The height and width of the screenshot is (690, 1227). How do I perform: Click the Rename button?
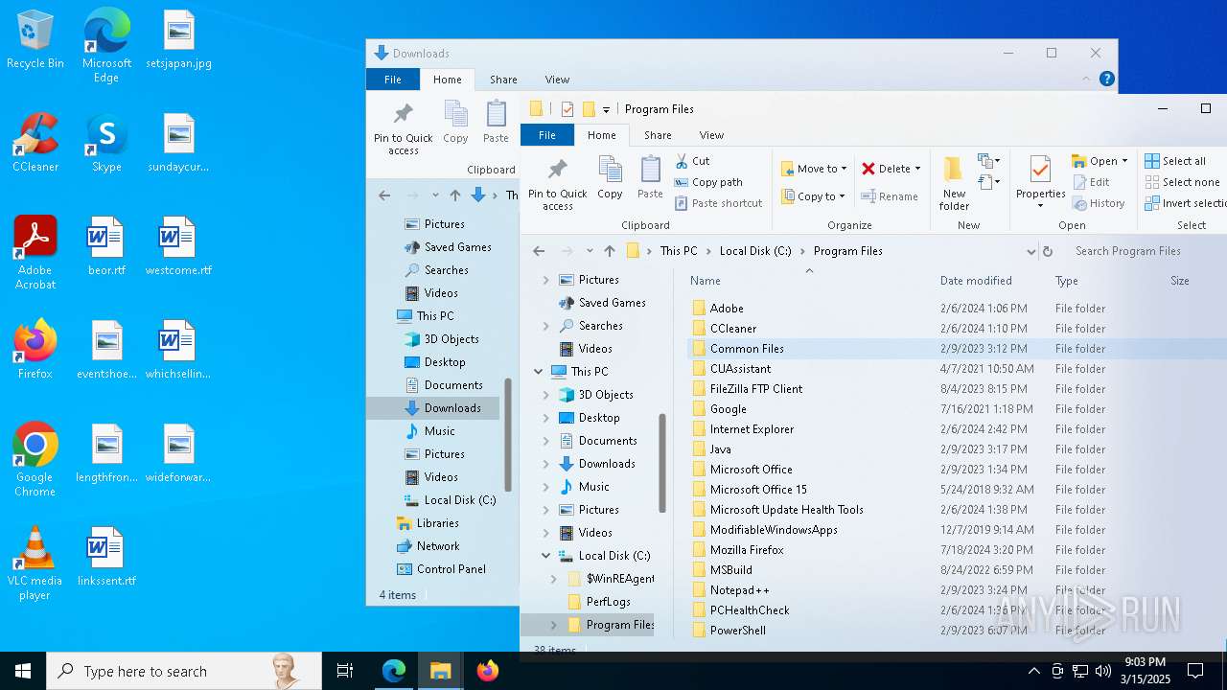(x=890, y=196)
